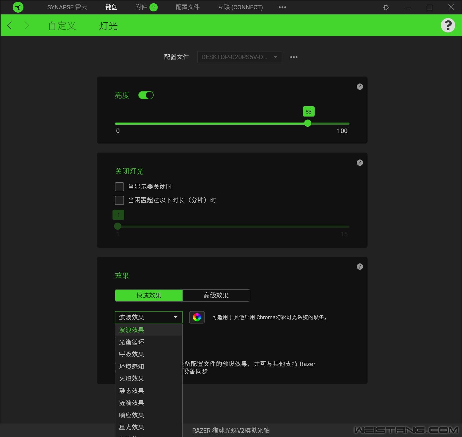Click the Razer logo icon

click(x=18, y=7)
